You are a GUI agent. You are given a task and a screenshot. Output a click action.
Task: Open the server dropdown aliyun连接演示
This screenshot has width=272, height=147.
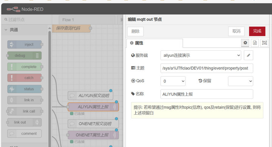[x=201, y=55]
